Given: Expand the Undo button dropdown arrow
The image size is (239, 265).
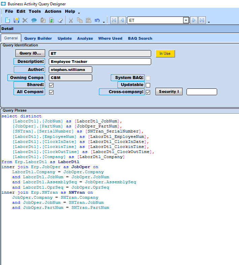Looking at the screenshot, I should pyautogui.click(x=104, y=22).
